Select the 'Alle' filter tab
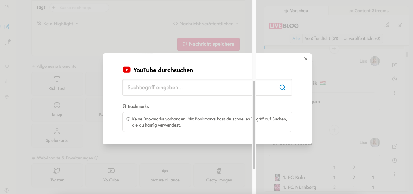413x194 pixels. 296,38
